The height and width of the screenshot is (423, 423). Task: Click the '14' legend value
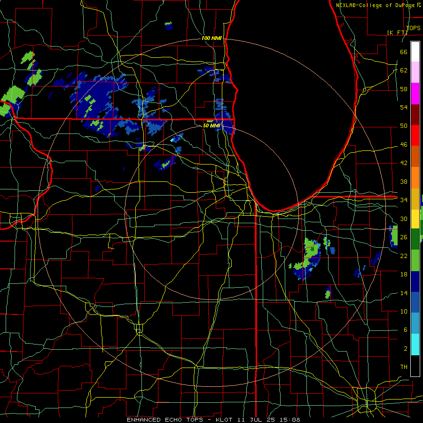coord(404,293)
